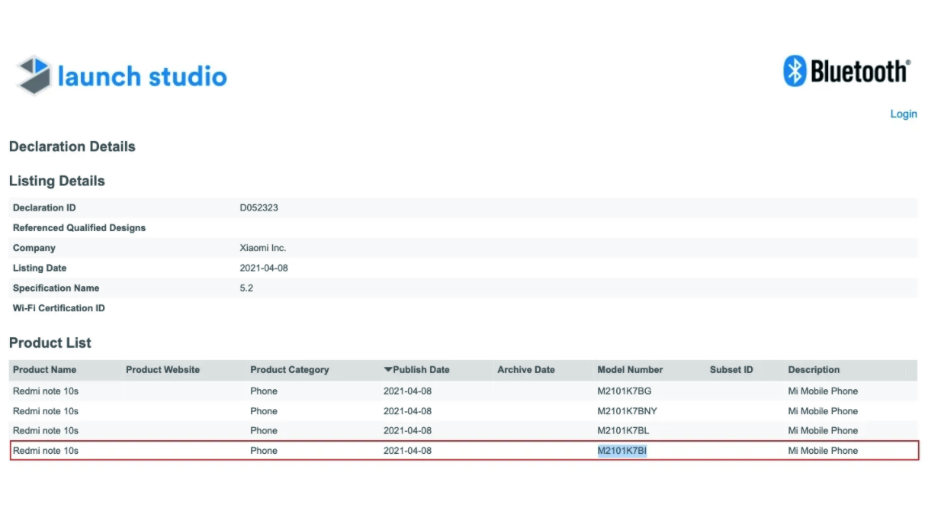Select model number M2101K7BG cell

click(624, 391)
